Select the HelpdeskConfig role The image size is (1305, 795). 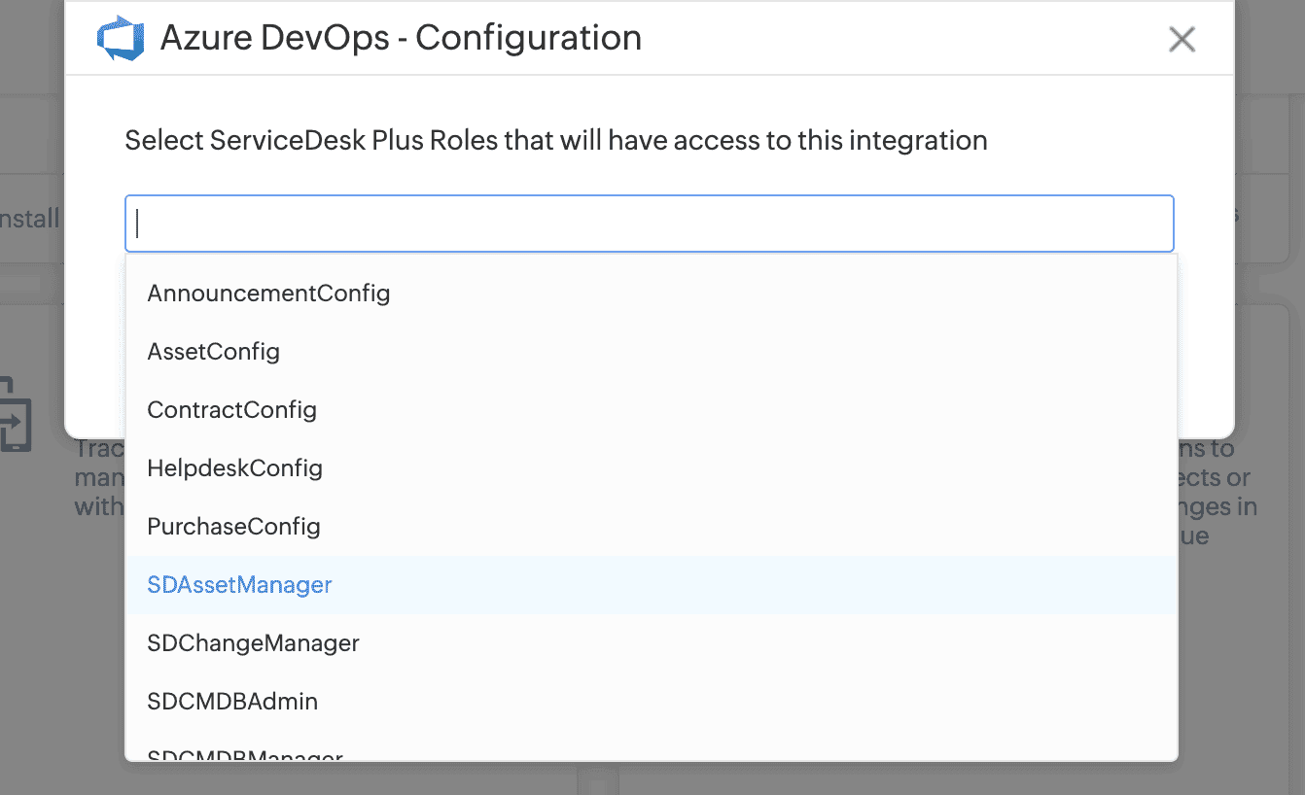click(234, 467)
